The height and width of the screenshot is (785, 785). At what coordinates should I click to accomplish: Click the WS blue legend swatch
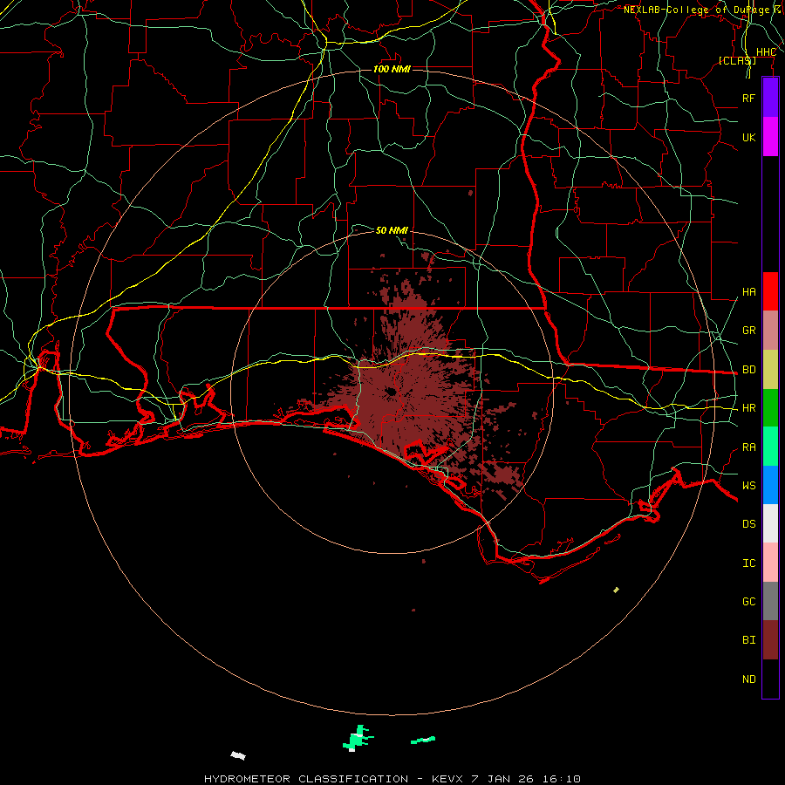pos(770,485)
